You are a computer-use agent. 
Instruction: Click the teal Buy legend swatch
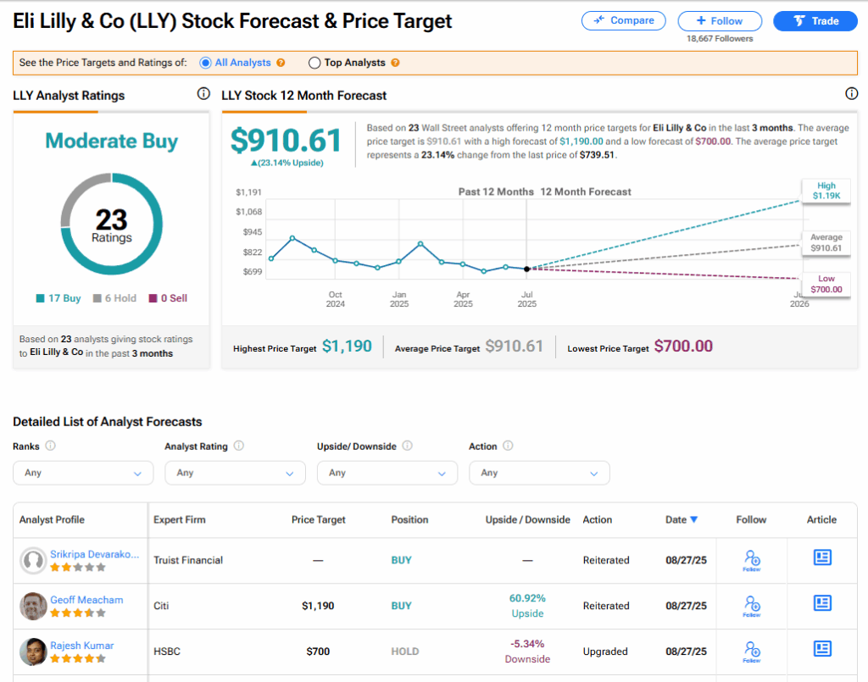40,298
